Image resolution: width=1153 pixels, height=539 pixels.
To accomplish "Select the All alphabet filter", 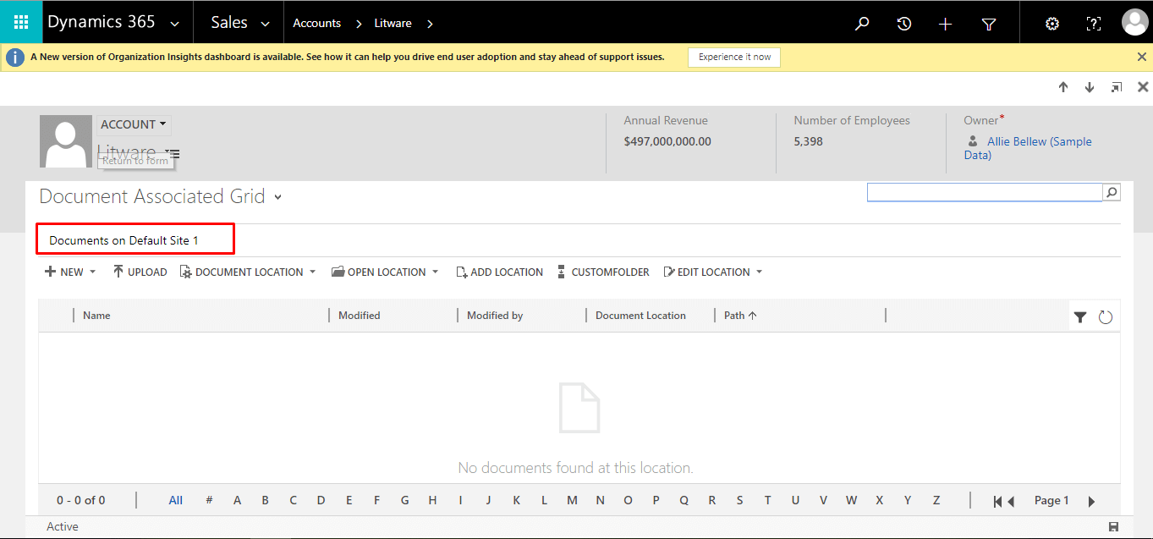I will pos(176,500).
